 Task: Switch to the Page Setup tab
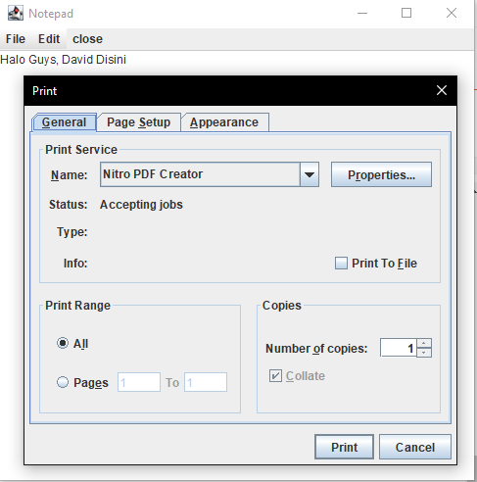[138, 122]
